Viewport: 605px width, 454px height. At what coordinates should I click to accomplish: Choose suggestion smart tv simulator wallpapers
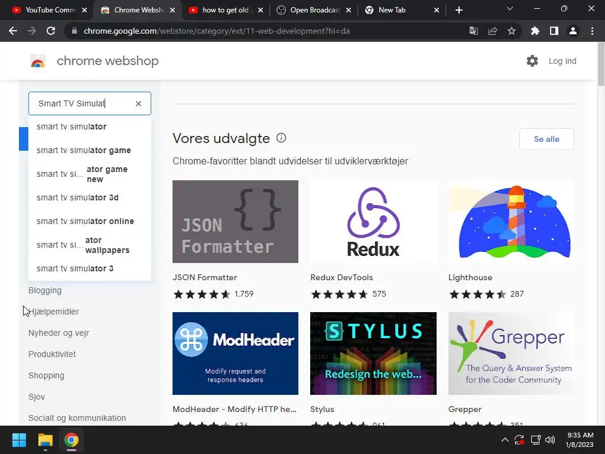coord(90,245)
